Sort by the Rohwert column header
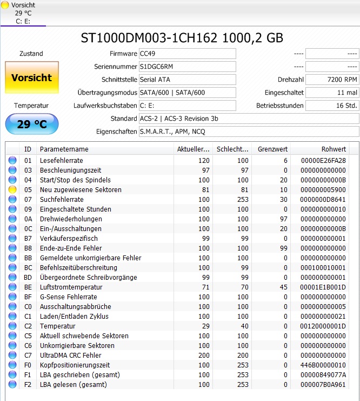 [x=320, y=149]
